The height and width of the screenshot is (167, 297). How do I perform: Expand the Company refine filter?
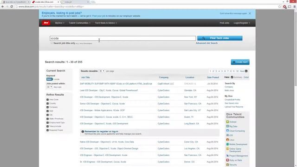[47, 107]
